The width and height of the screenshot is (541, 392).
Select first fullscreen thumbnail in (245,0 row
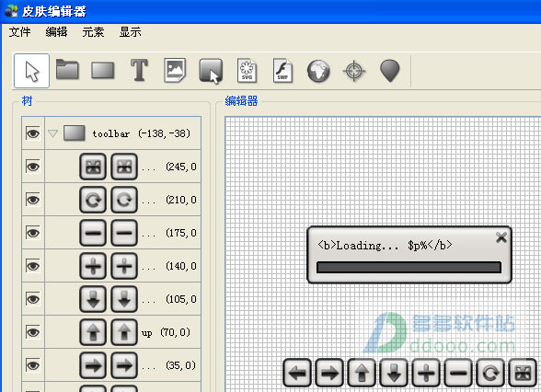point(93,167)
